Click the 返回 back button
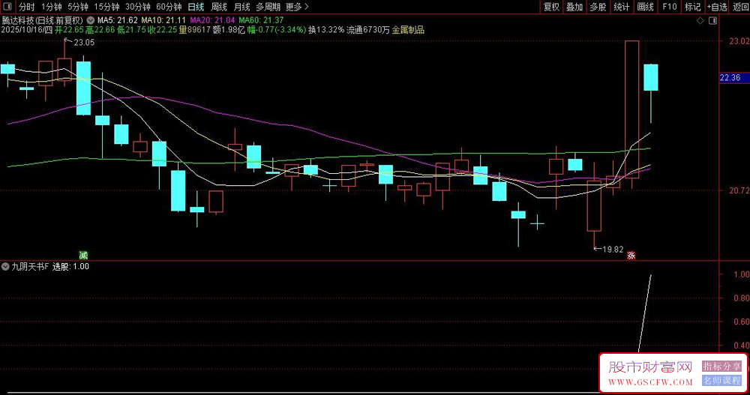 pyautogui.click(x=740, y=7)
